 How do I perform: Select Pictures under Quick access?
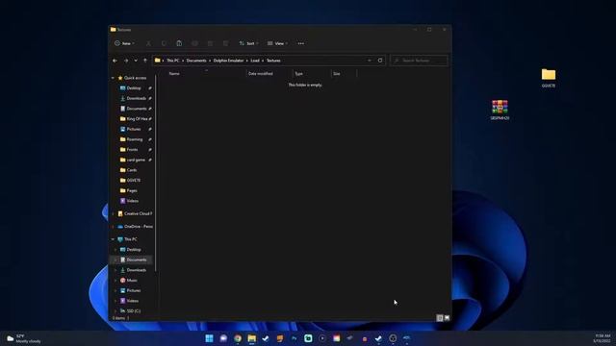pyautogui.click(x=134, y=129)
